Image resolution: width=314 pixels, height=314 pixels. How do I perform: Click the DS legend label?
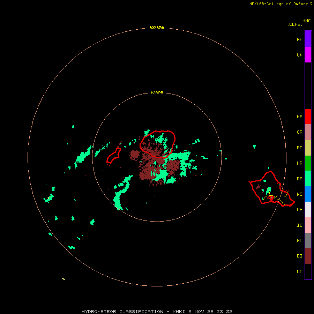click(299, 210)
